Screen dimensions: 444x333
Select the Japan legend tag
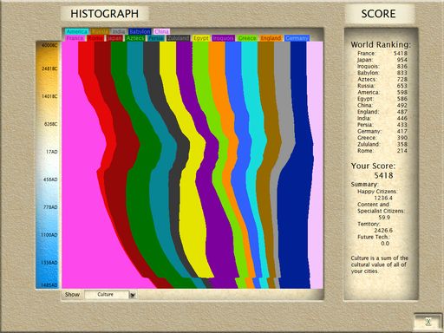pos(115,38)
